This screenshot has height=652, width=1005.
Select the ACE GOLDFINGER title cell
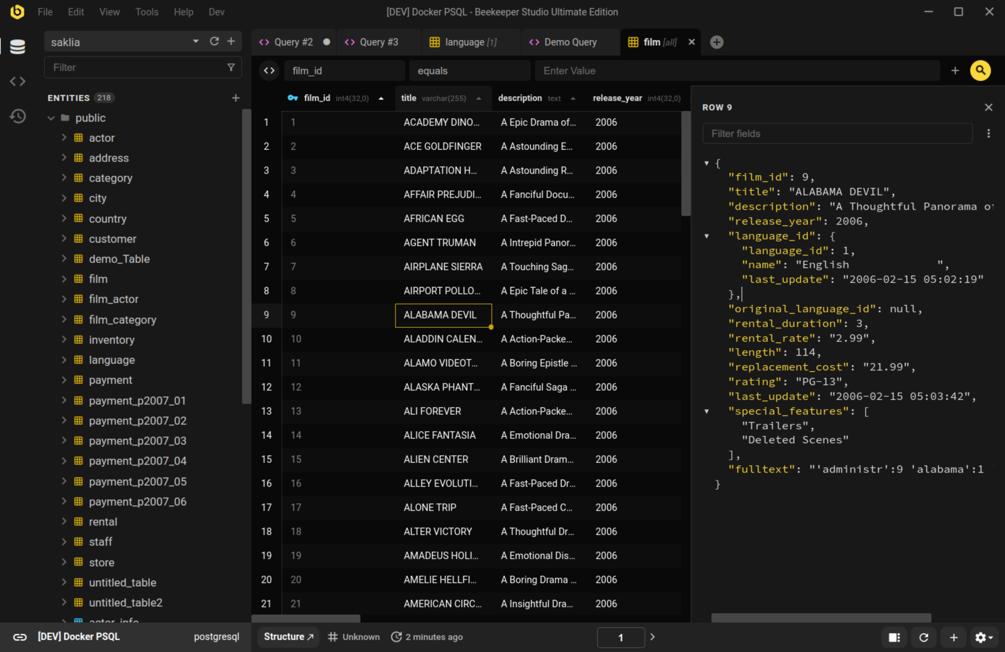(x=443, y=146)
